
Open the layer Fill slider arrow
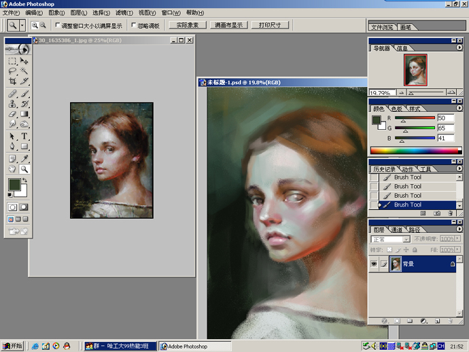point(457,249)
